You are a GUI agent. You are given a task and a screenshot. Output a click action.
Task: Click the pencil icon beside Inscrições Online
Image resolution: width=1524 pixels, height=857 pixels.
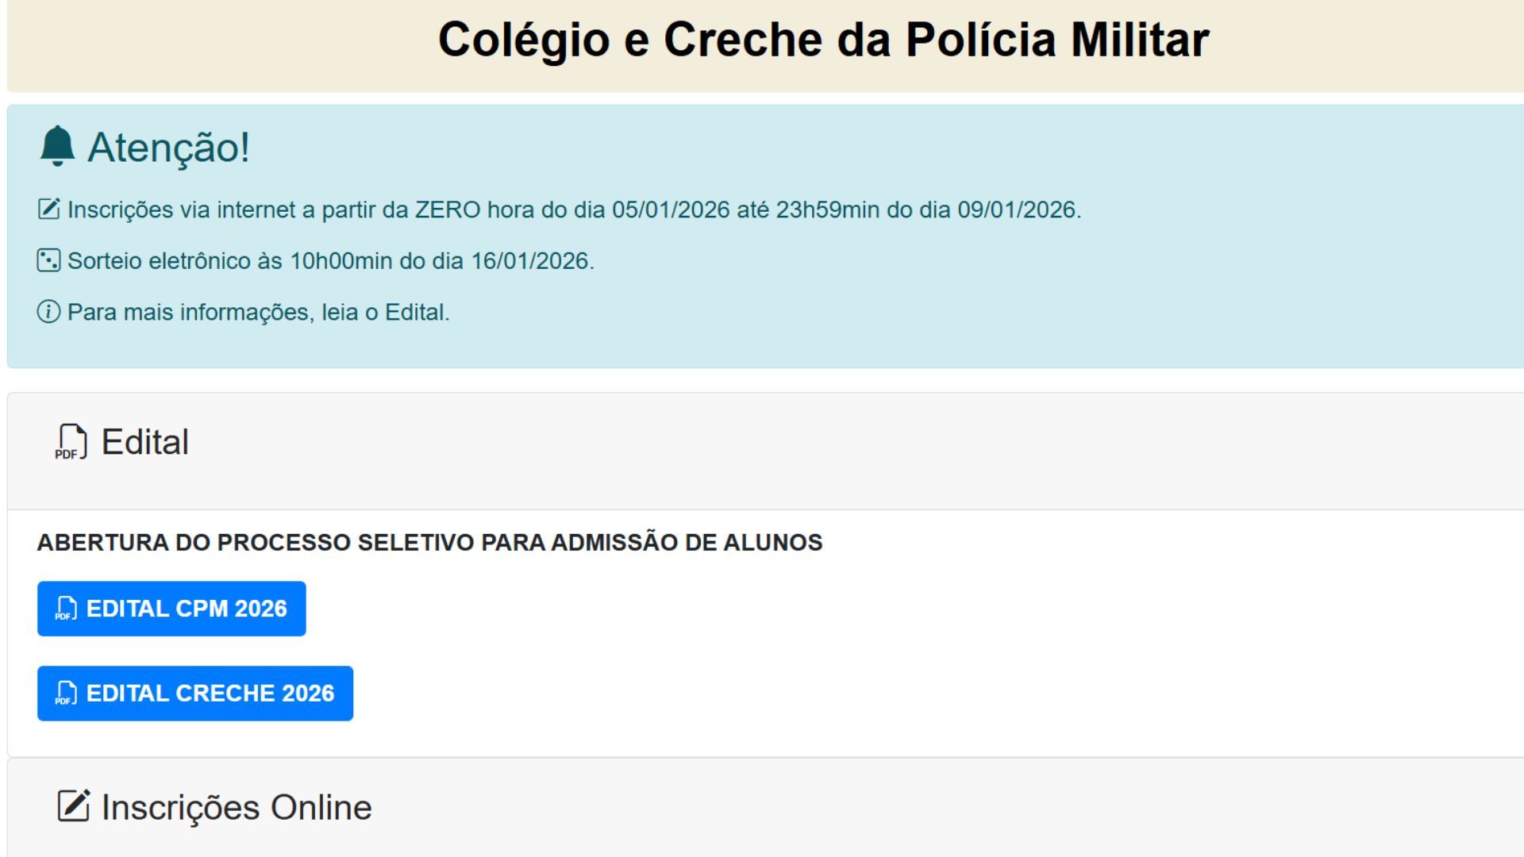pyautogui.click(x=74, y=806)
